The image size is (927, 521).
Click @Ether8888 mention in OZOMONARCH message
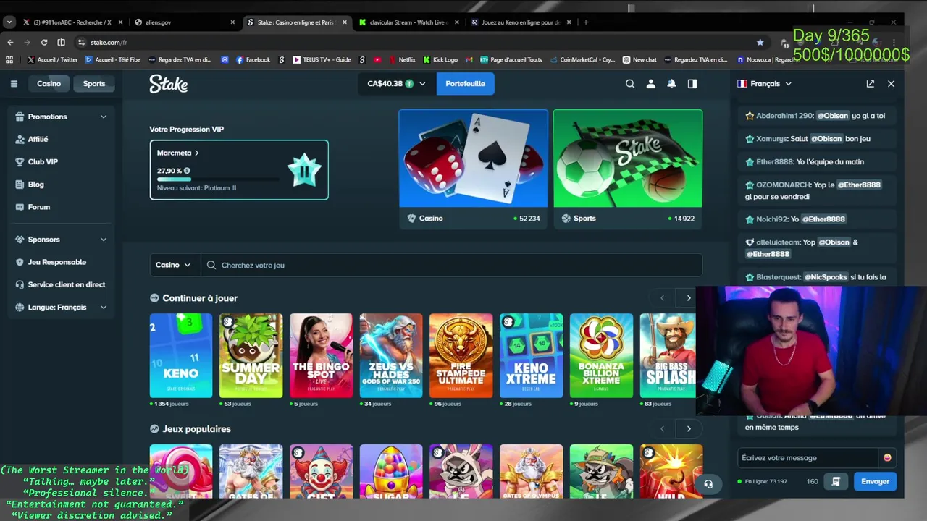859,185
